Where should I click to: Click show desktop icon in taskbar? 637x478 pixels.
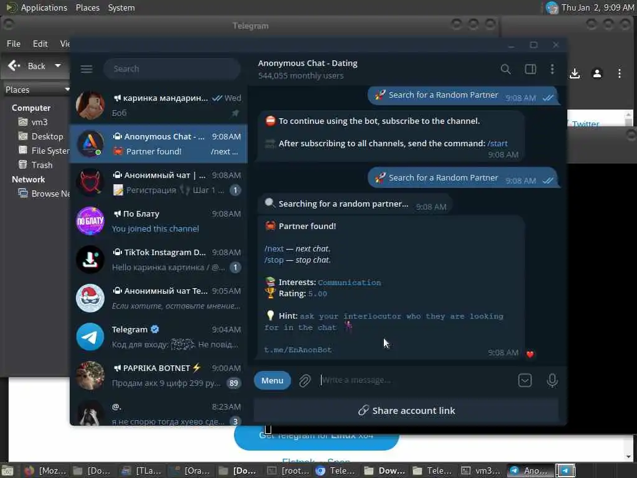coord(7,471)
